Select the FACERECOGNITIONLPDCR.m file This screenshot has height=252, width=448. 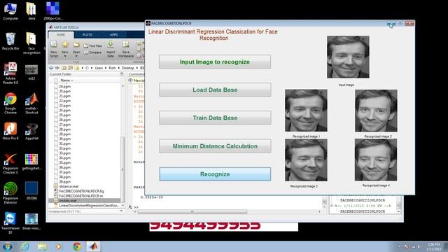click(81, 196)
